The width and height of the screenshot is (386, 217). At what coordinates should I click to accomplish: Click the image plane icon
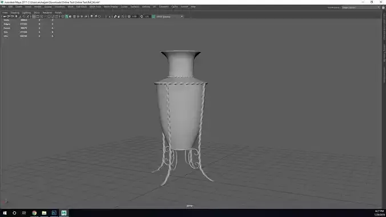point(21,17)
